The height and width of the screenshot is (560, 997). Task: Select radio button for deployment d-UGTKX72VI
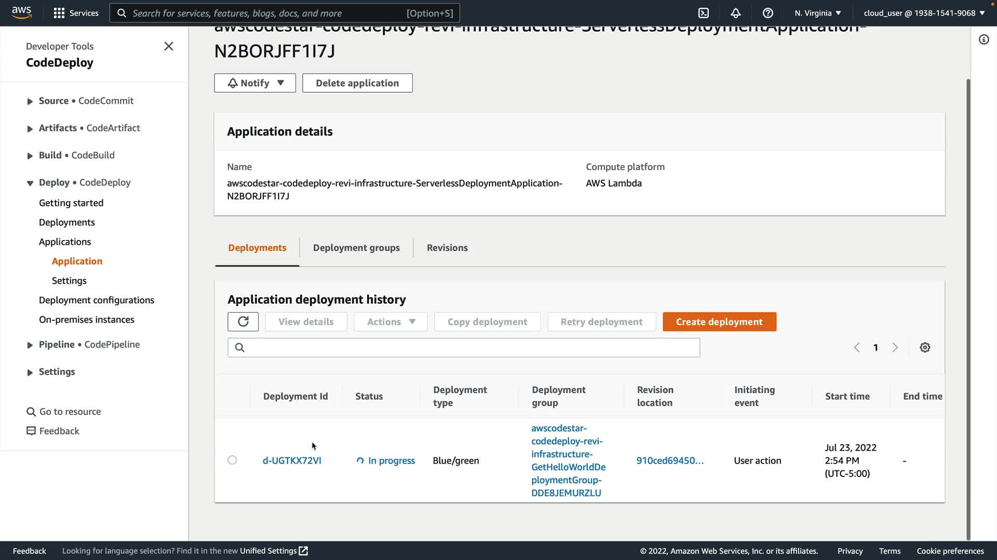[x=232, y=460]
